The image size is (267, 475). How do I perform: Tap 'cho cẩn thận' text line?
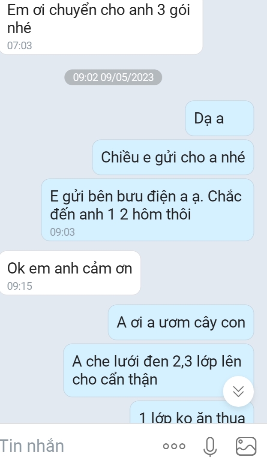click(115, 379)
